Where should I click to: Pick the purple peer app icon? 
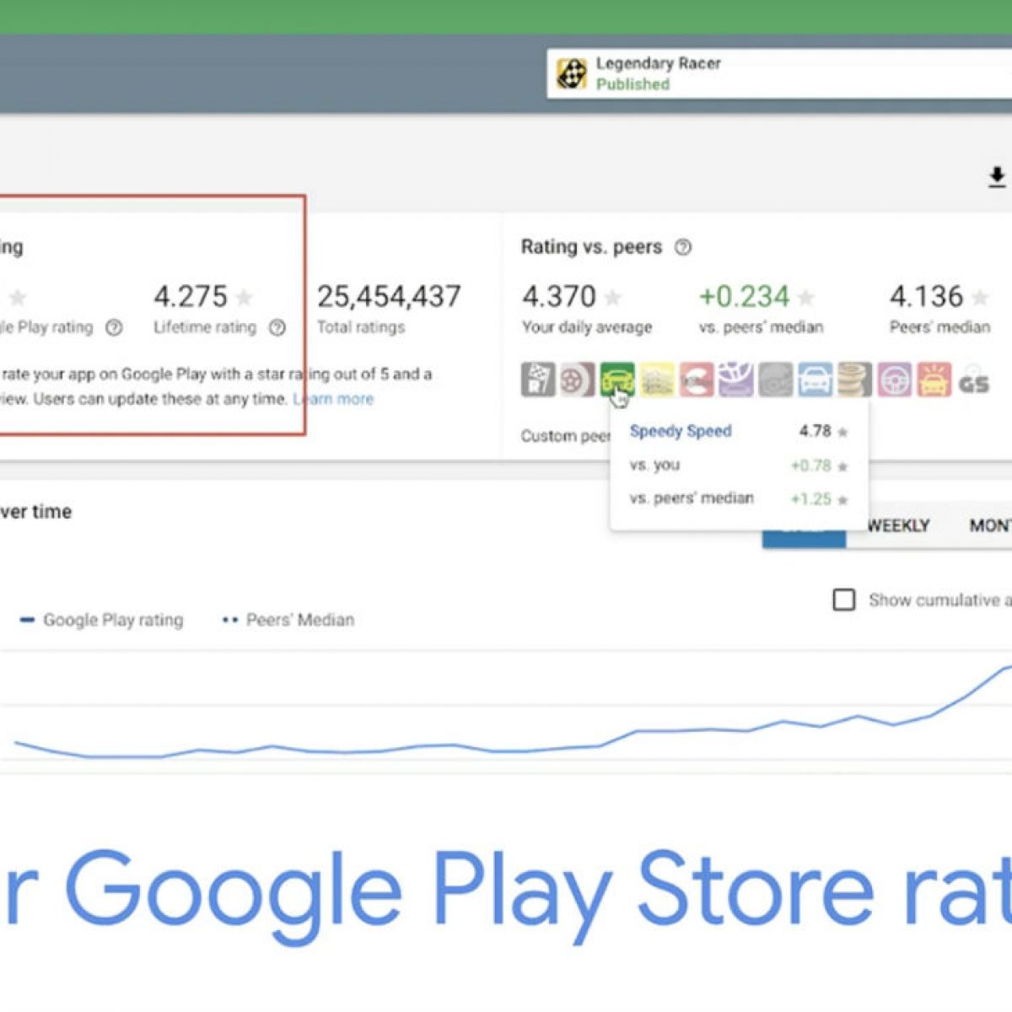click(735, 380)
